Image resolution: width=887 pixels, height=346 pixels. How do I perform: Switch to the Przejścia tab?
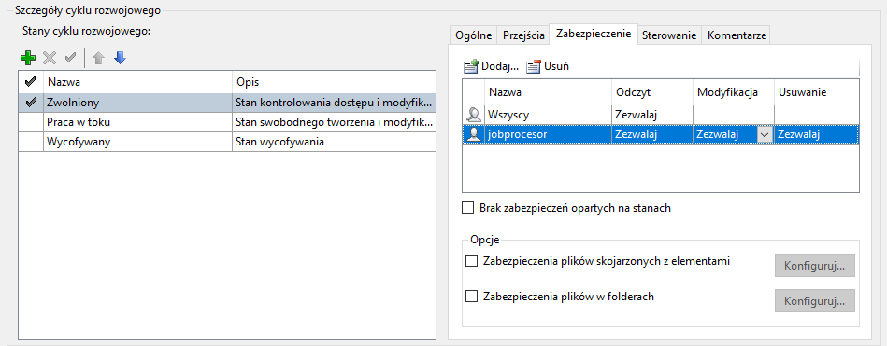point(523,35)
